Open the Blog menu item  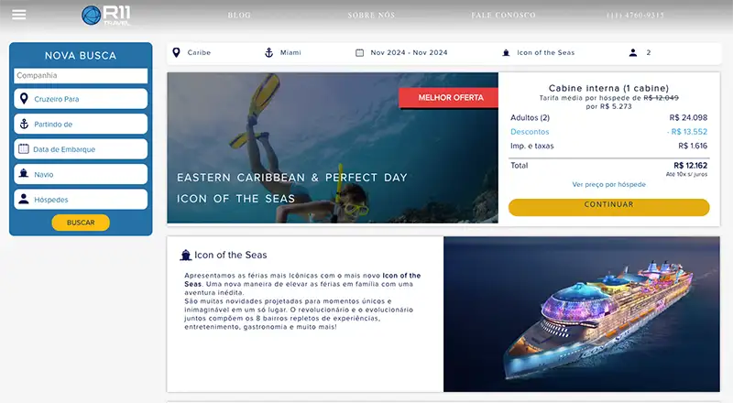tap(239, 16)
